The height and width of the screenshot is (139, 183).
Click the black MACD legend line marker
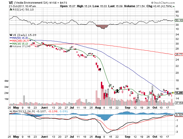point(11,111)
